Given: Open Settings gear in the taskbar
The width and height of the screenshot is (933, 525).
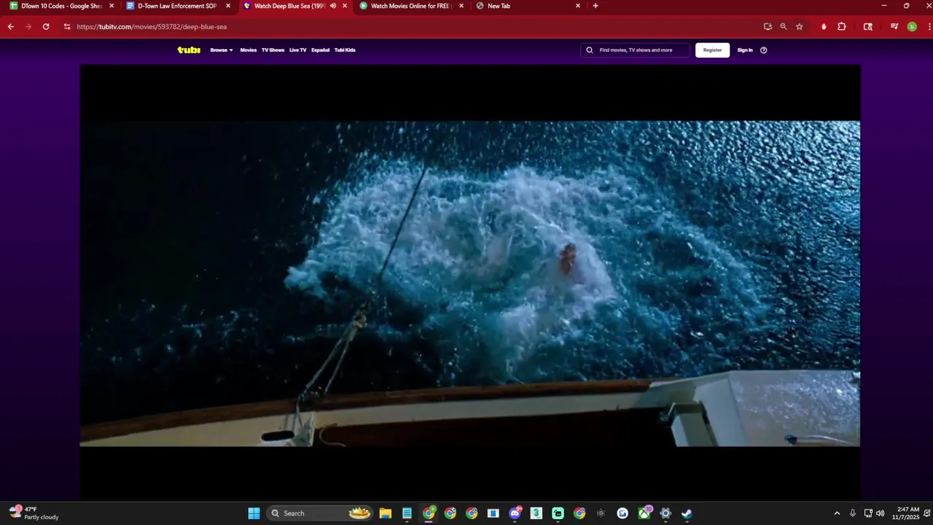Looking at the screenshot, I should [665, 513].
